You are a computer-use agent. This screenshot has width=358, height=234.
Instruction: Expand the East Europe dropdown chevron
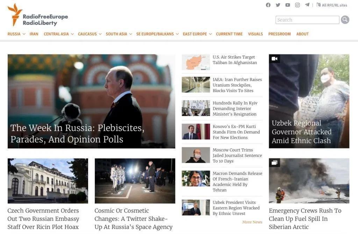pos(210,34)
